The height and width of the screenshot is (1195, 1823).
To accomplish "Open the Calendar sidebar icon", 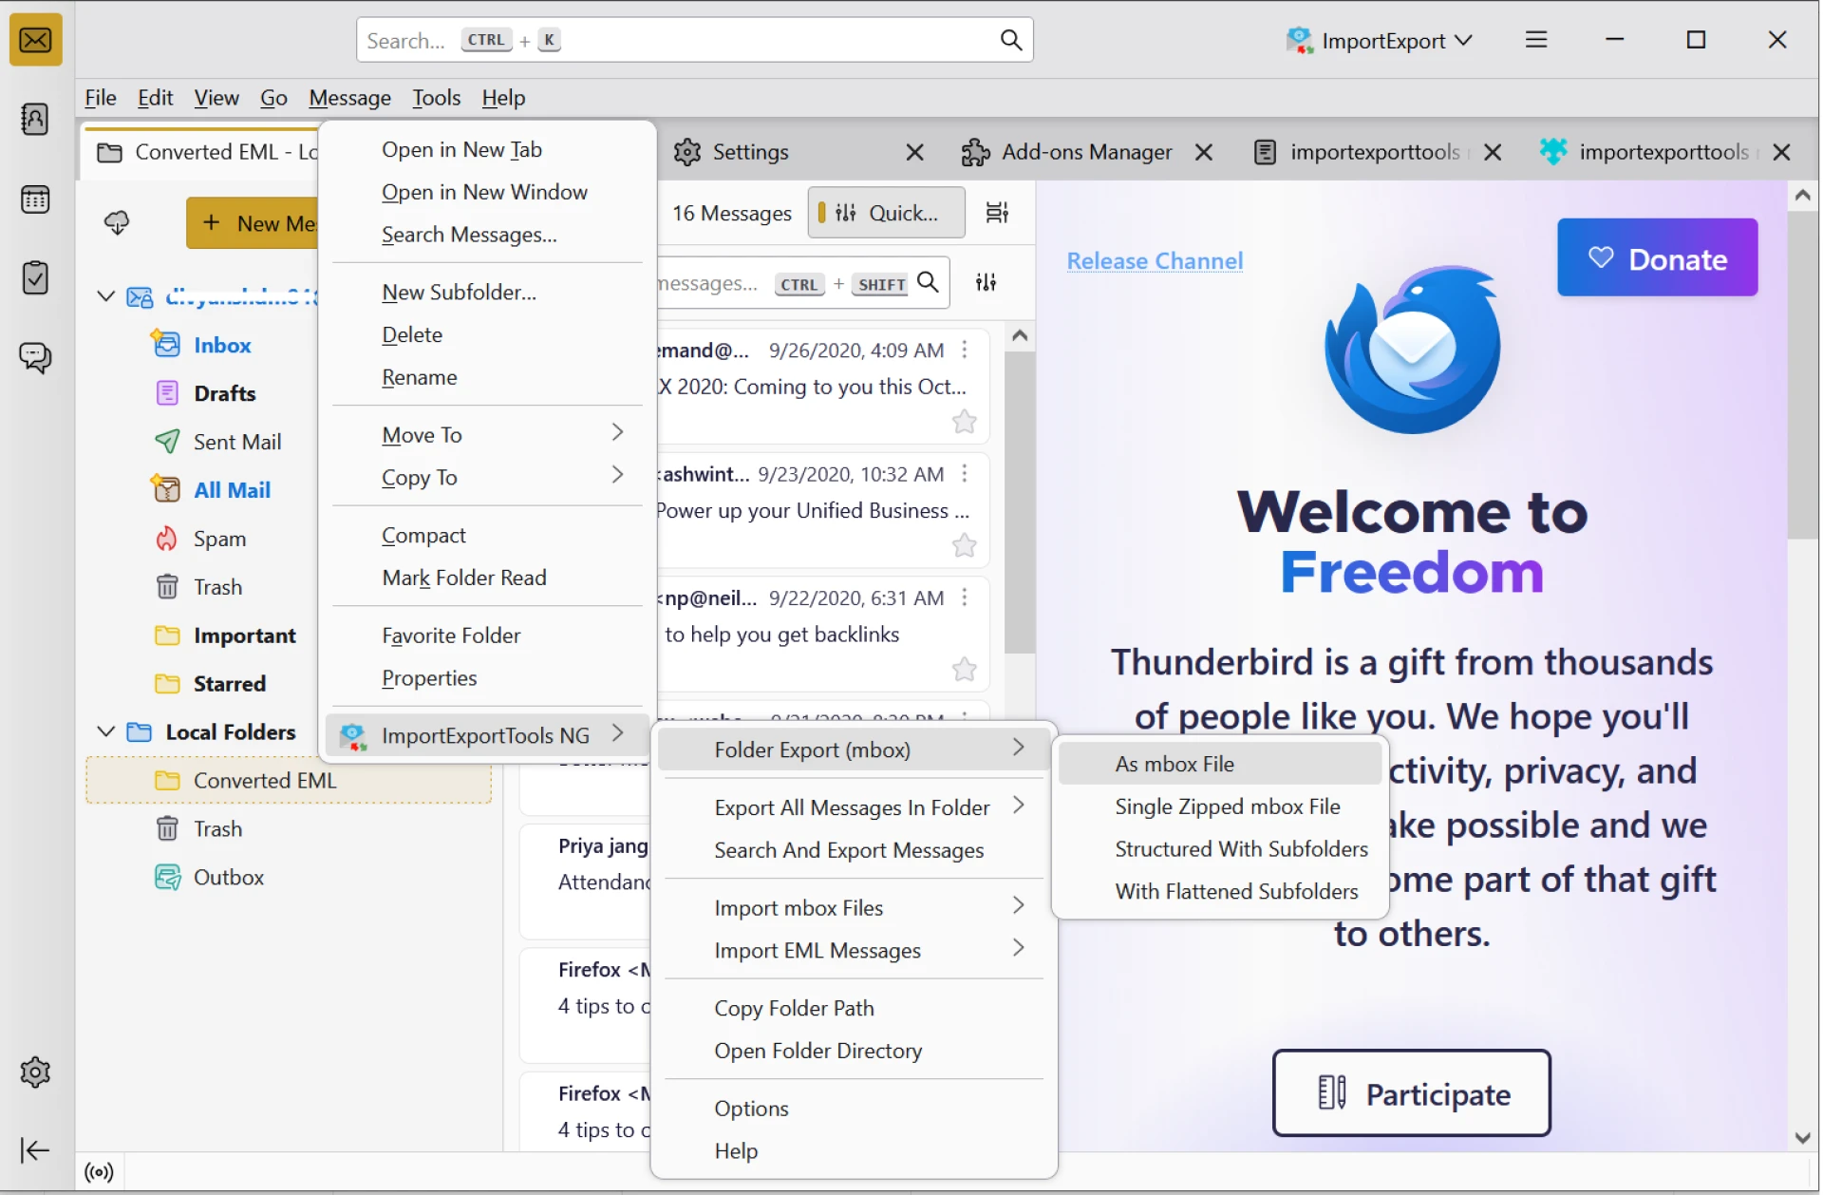I will pyautogui.click(x=35, y=199).
